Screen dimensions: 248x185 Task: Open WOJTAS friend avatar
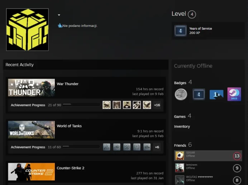click(x=180, y=180)
